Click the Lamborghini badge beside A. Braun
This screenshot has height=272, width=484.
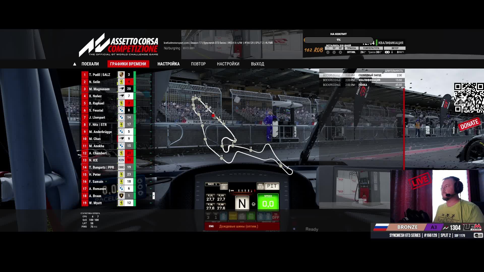point(121,196)
